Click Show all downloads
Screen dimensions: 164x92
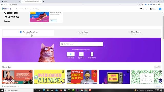tap(158, 86)
